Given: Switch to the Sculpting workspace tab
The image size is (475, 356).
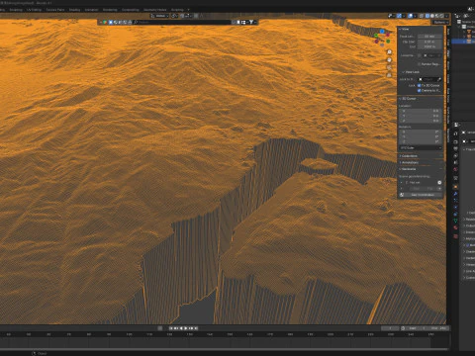Looking at the screenshot, I should (16, 10).
